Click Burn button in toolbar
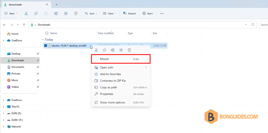268x133 pixels. (x=148, y=14)
